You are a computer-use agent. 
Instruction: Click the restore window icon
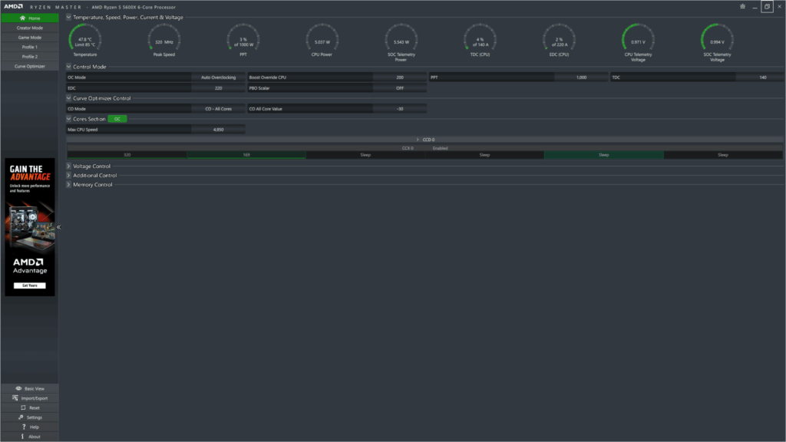pos(767,6)
